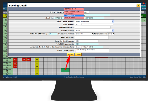The width and height of the screenshot is (148, 101).
Task: Click the red 5037 booking cell in the Luxury Room 101 row
Action: click(x=15, y=59)
